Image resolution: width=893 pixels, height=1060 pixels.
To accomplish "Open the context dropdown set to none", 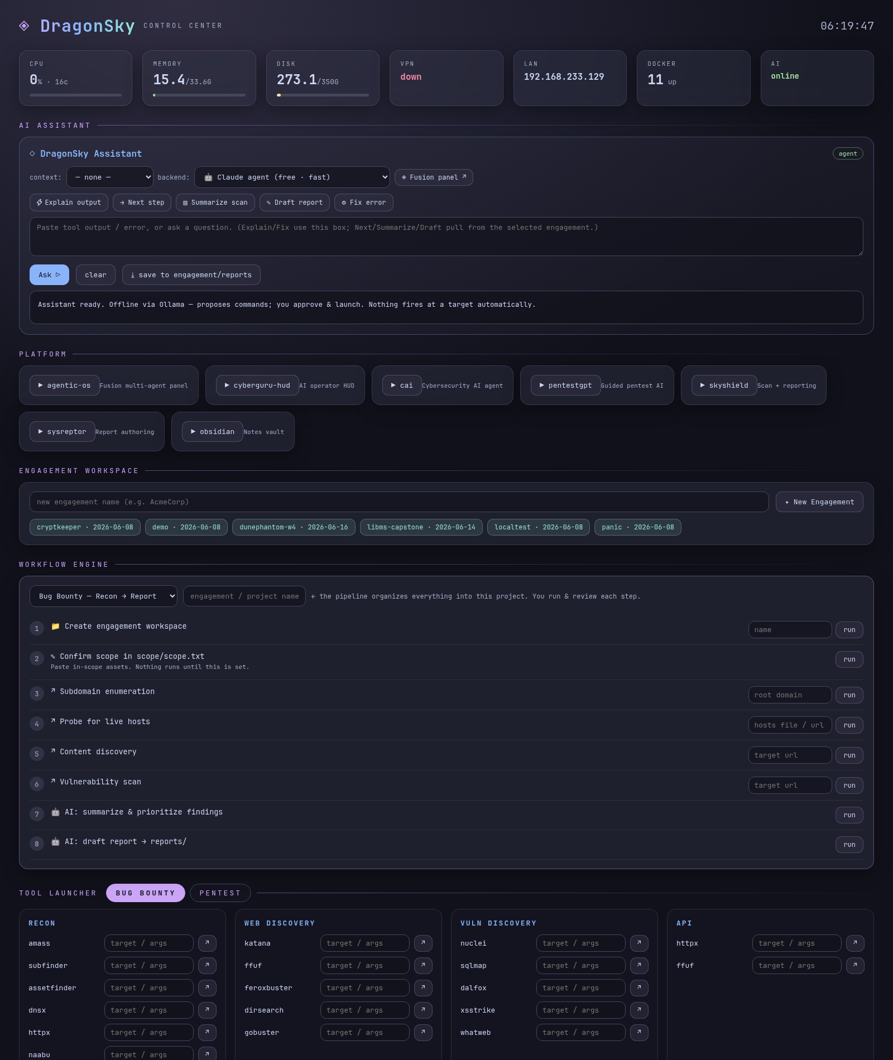I will 110,177.
